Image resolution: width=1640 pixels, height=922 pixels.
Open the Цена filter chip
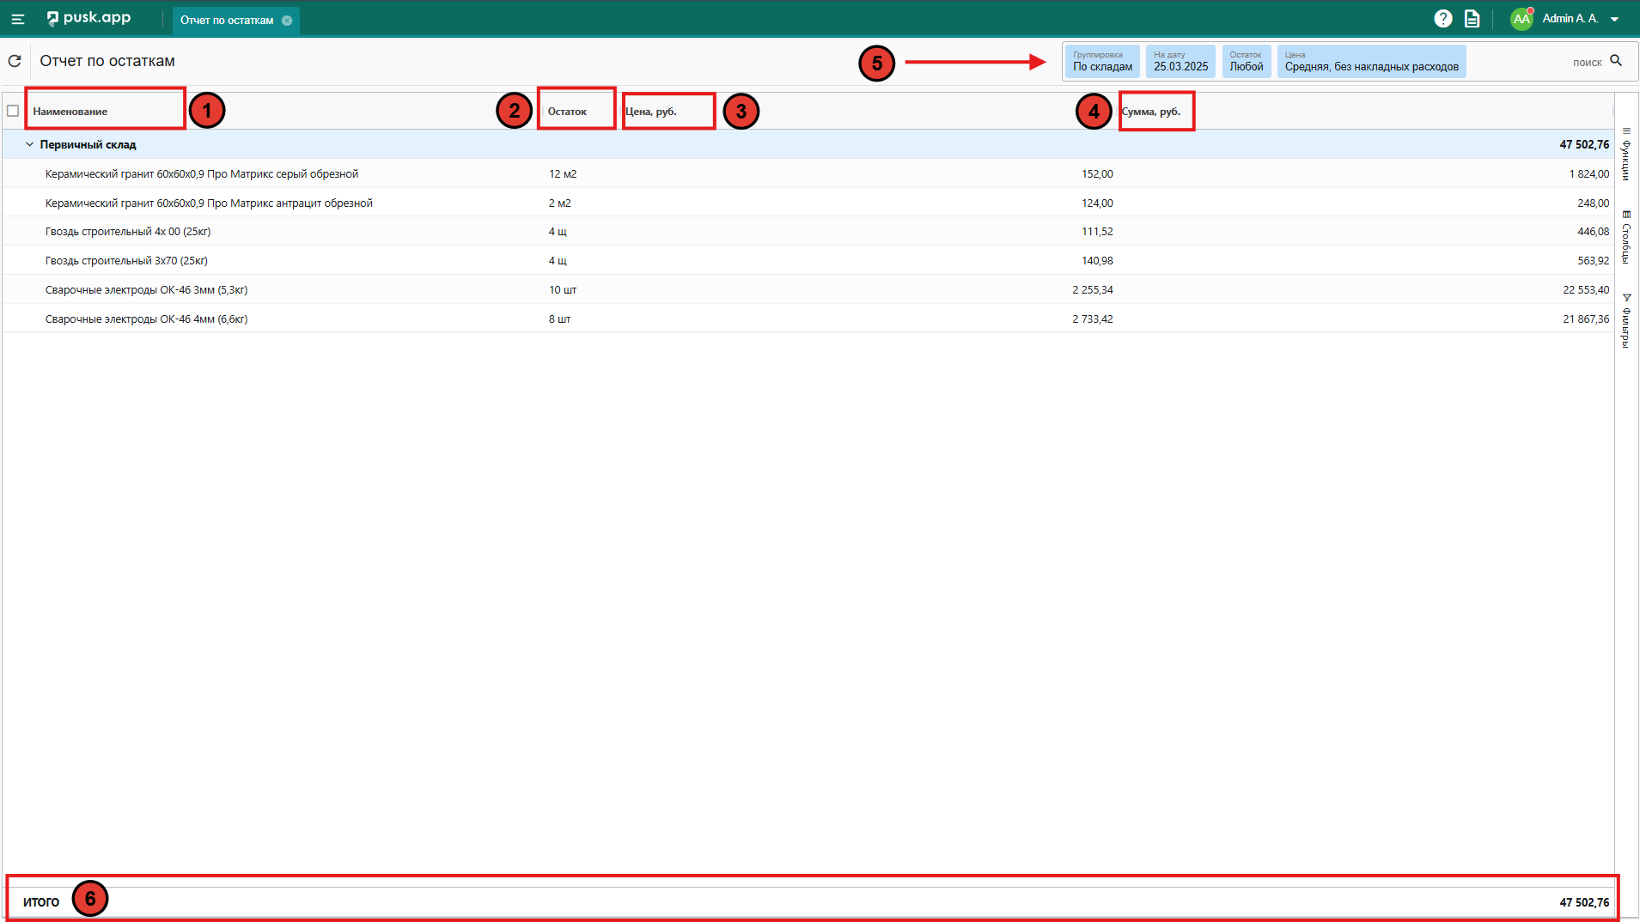point(1370,62)
